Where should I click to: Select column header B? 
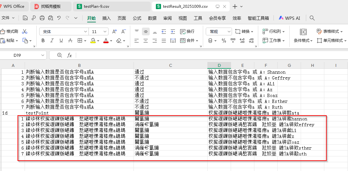coord(79,65)
